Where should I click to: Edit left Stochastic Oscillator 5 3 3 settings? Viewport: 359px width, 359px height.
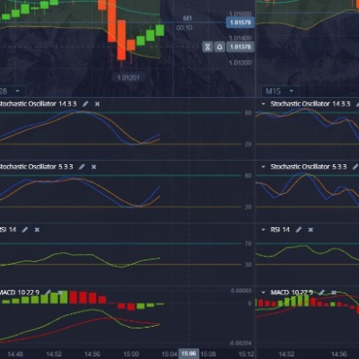[x=82, y=167]
